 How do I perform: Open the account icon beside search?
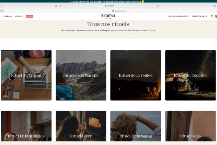pos(216,16)
